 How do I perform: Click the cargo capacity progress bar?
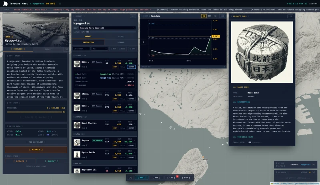pos(113,32)
